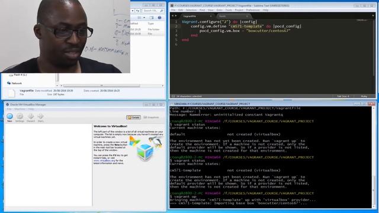Click the Help icon in Explorer toolbar
Image resolution: width=379 pixels, height=213 pixels.
click(159, 18)
